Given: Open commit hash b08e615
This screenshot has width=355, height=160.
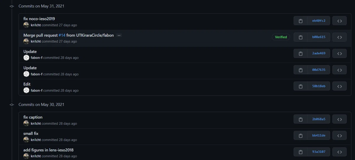Looking at the screenshot, I should [319, 37].
